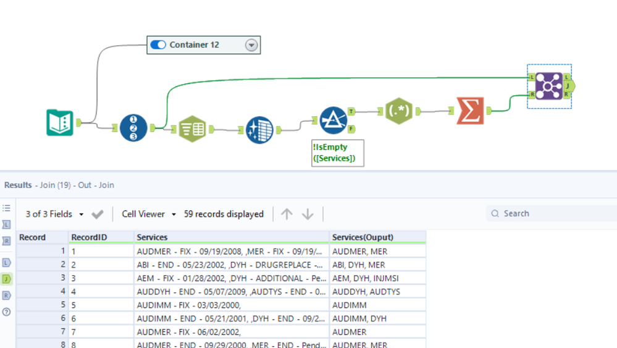Select Services cell starting 'ABI - END - 05/23/2002'
The image size is (617, 348).
(x=232, y=265)
